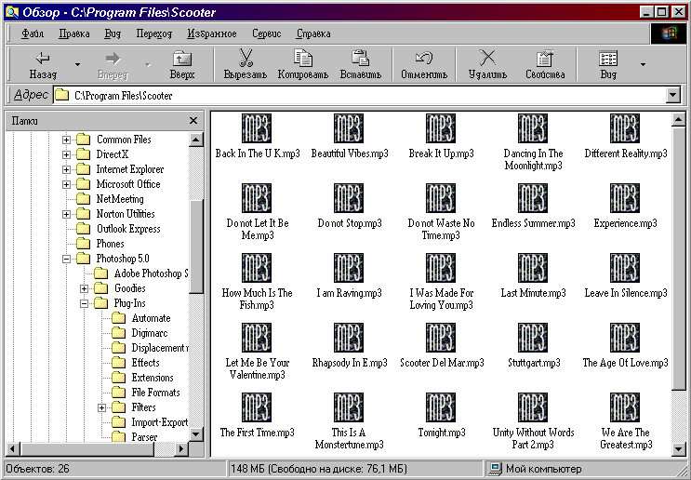Close the Папки folders pane
This screenshot has height=480, width=691.
193,121
